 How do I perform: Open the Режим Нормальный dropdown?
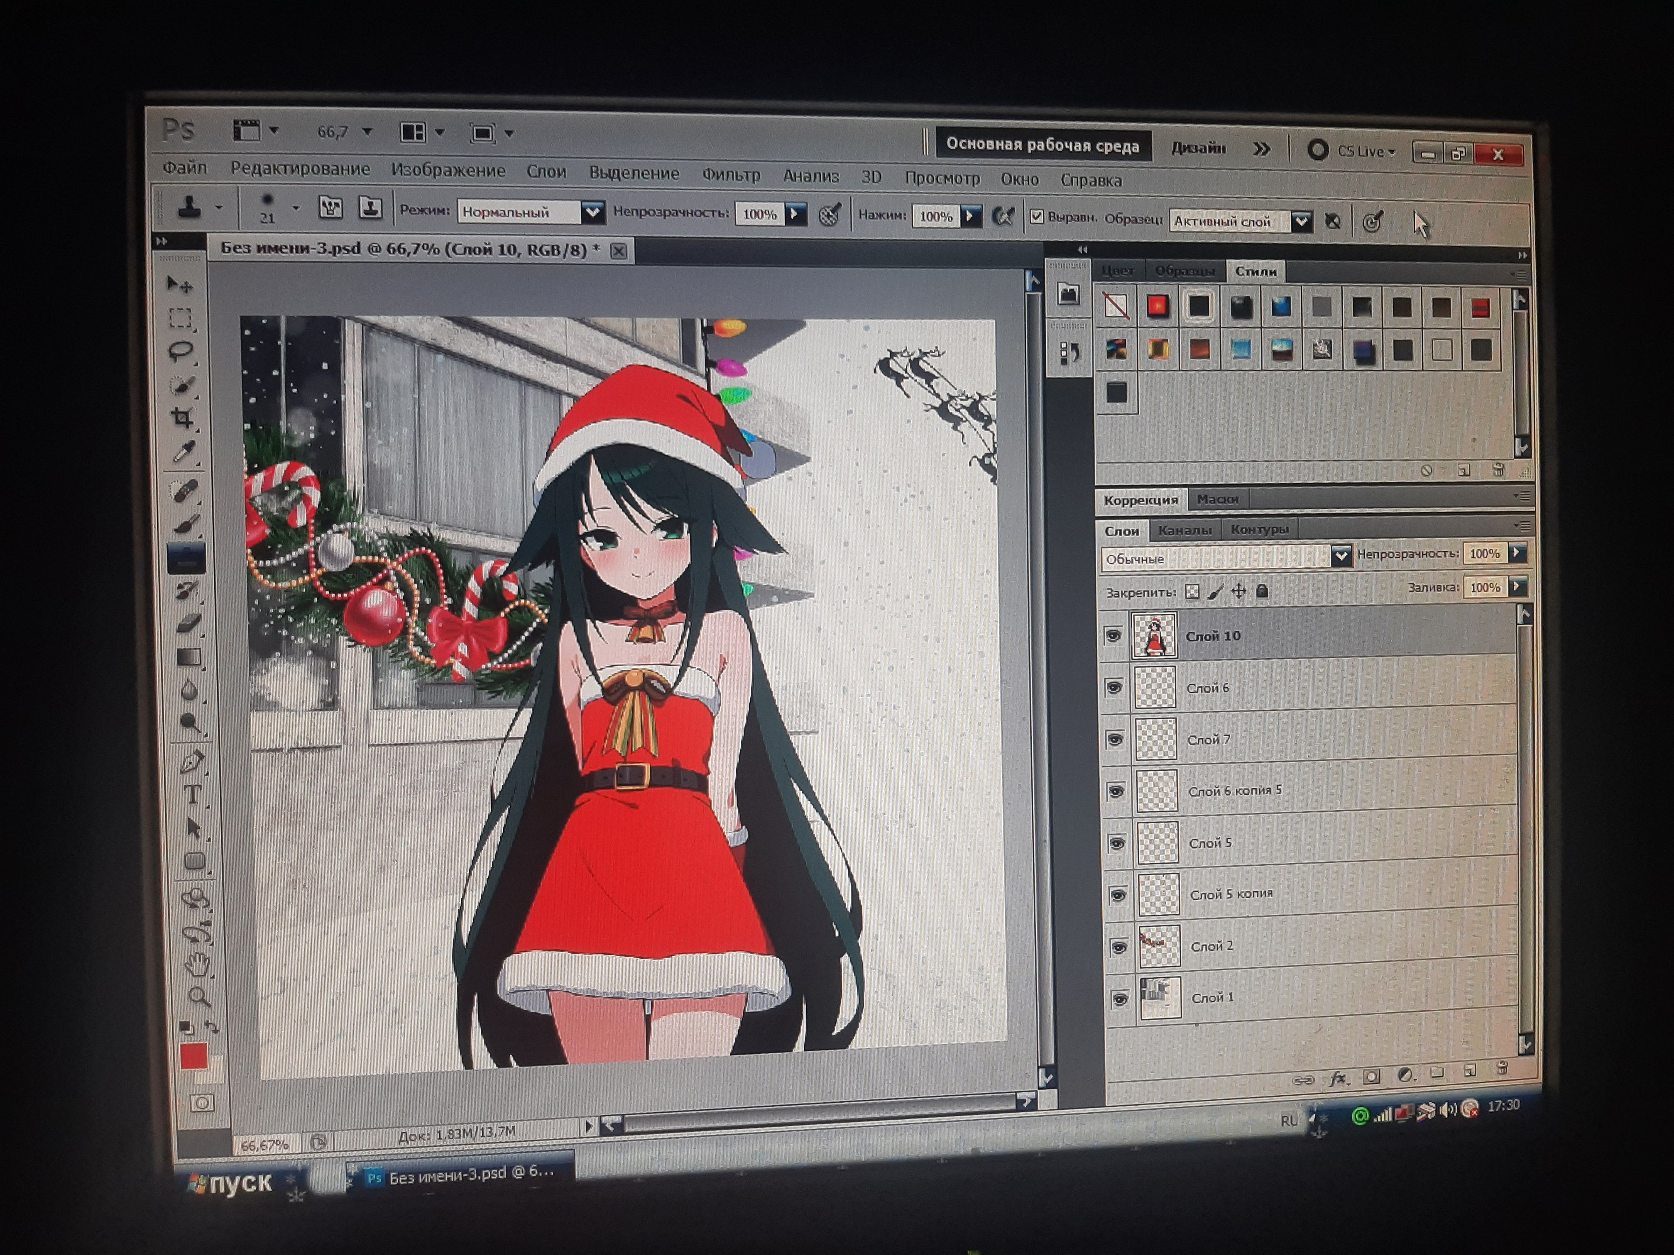[592, 212]
